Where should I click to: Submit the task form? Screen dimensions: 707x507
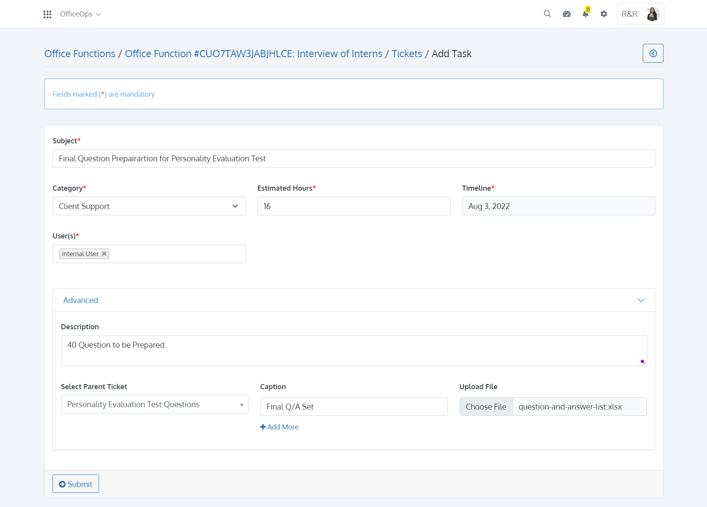(76, 484)
